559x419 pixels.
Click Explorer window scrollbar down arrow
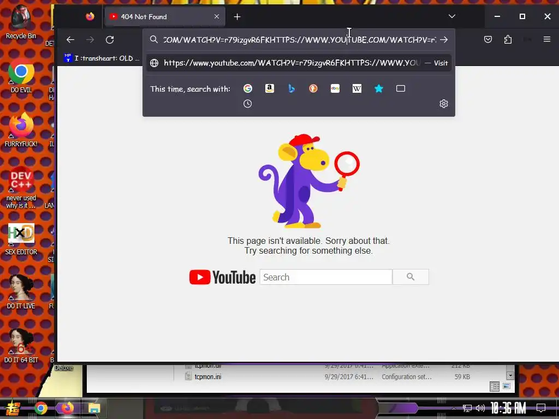click(x=510, y=375)
